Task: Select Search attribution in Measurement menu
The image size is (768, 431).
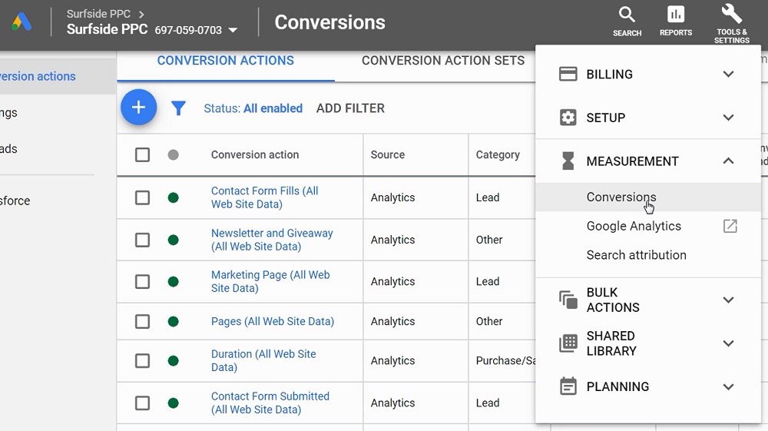Action: (x=636, y=255)
